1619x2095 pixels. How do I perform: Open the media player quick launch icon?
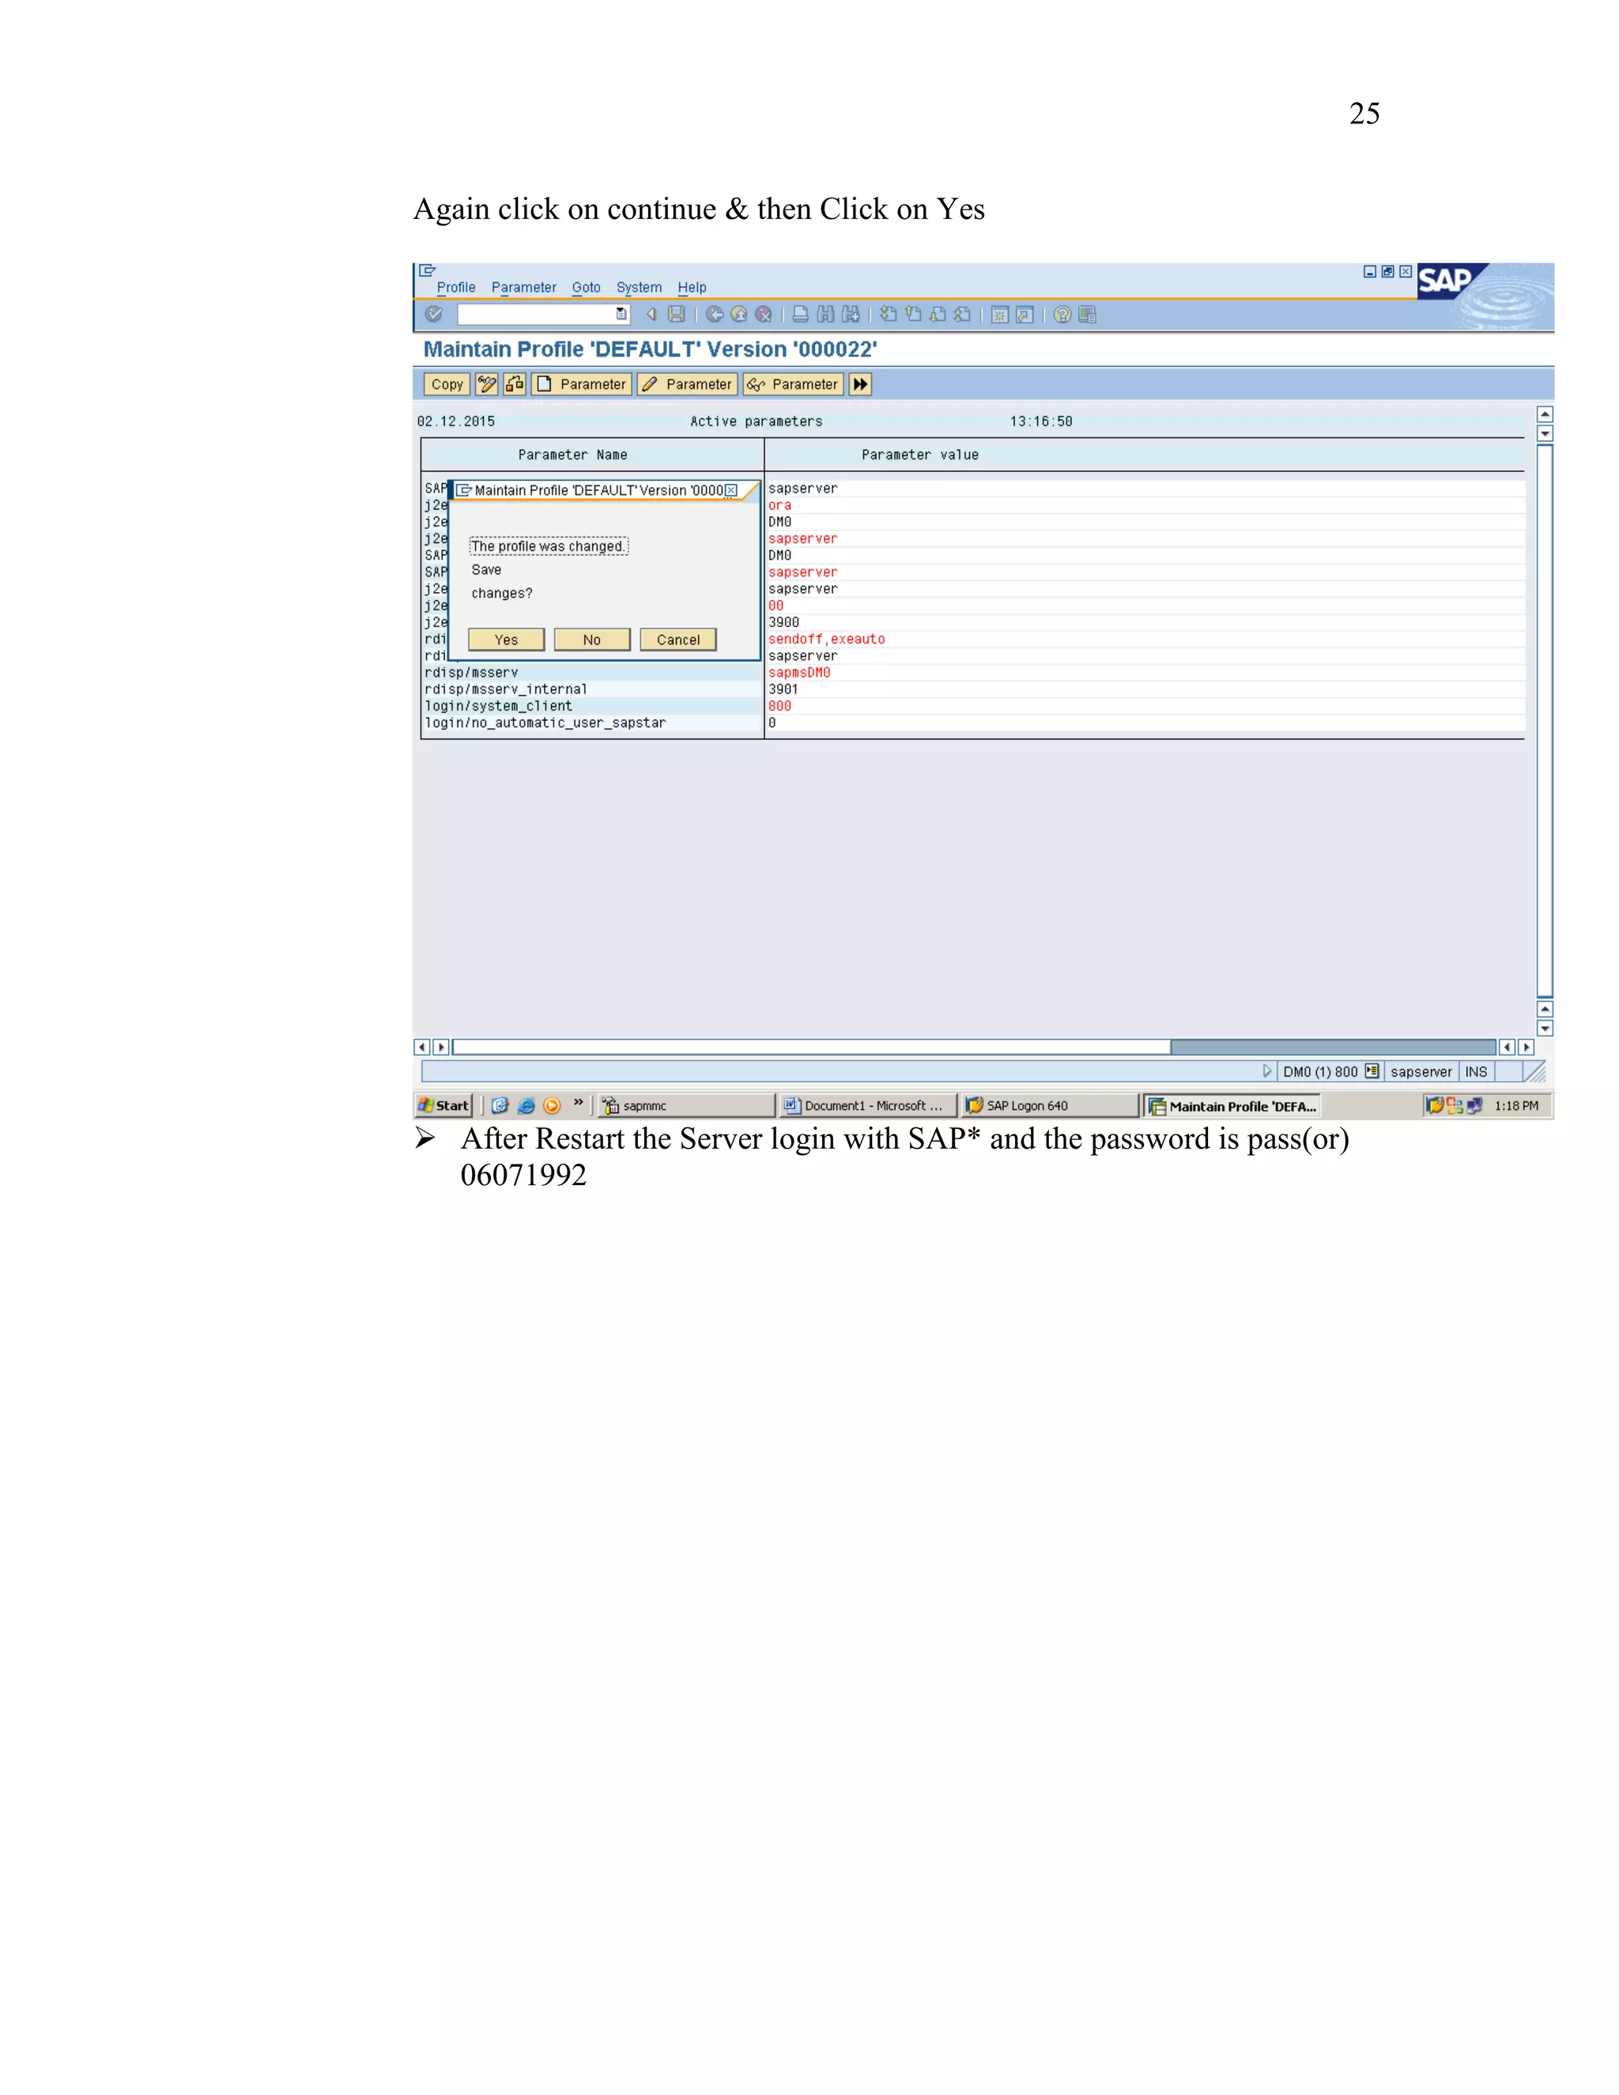point(552,1105)
